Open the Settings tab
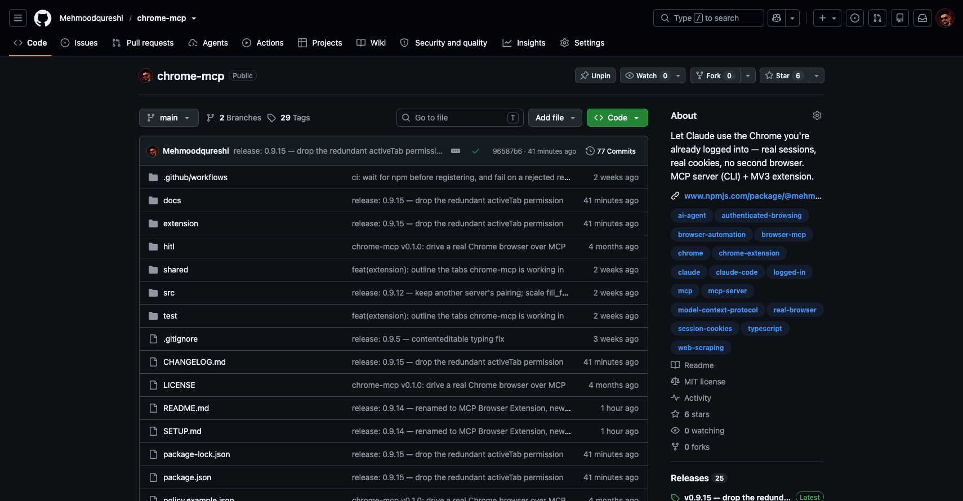The height and width of the screenshot is (501, 963). coord(582,43)
